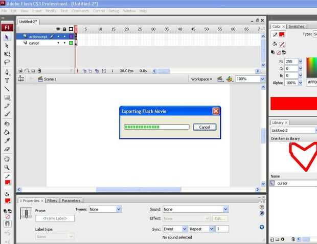Select the Lasso tool
The height and width of the screenshot is (244, 317).
point(7,62)
